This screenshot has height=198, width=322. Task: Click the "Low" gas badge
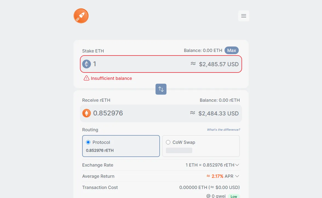(x=234, y=196)
